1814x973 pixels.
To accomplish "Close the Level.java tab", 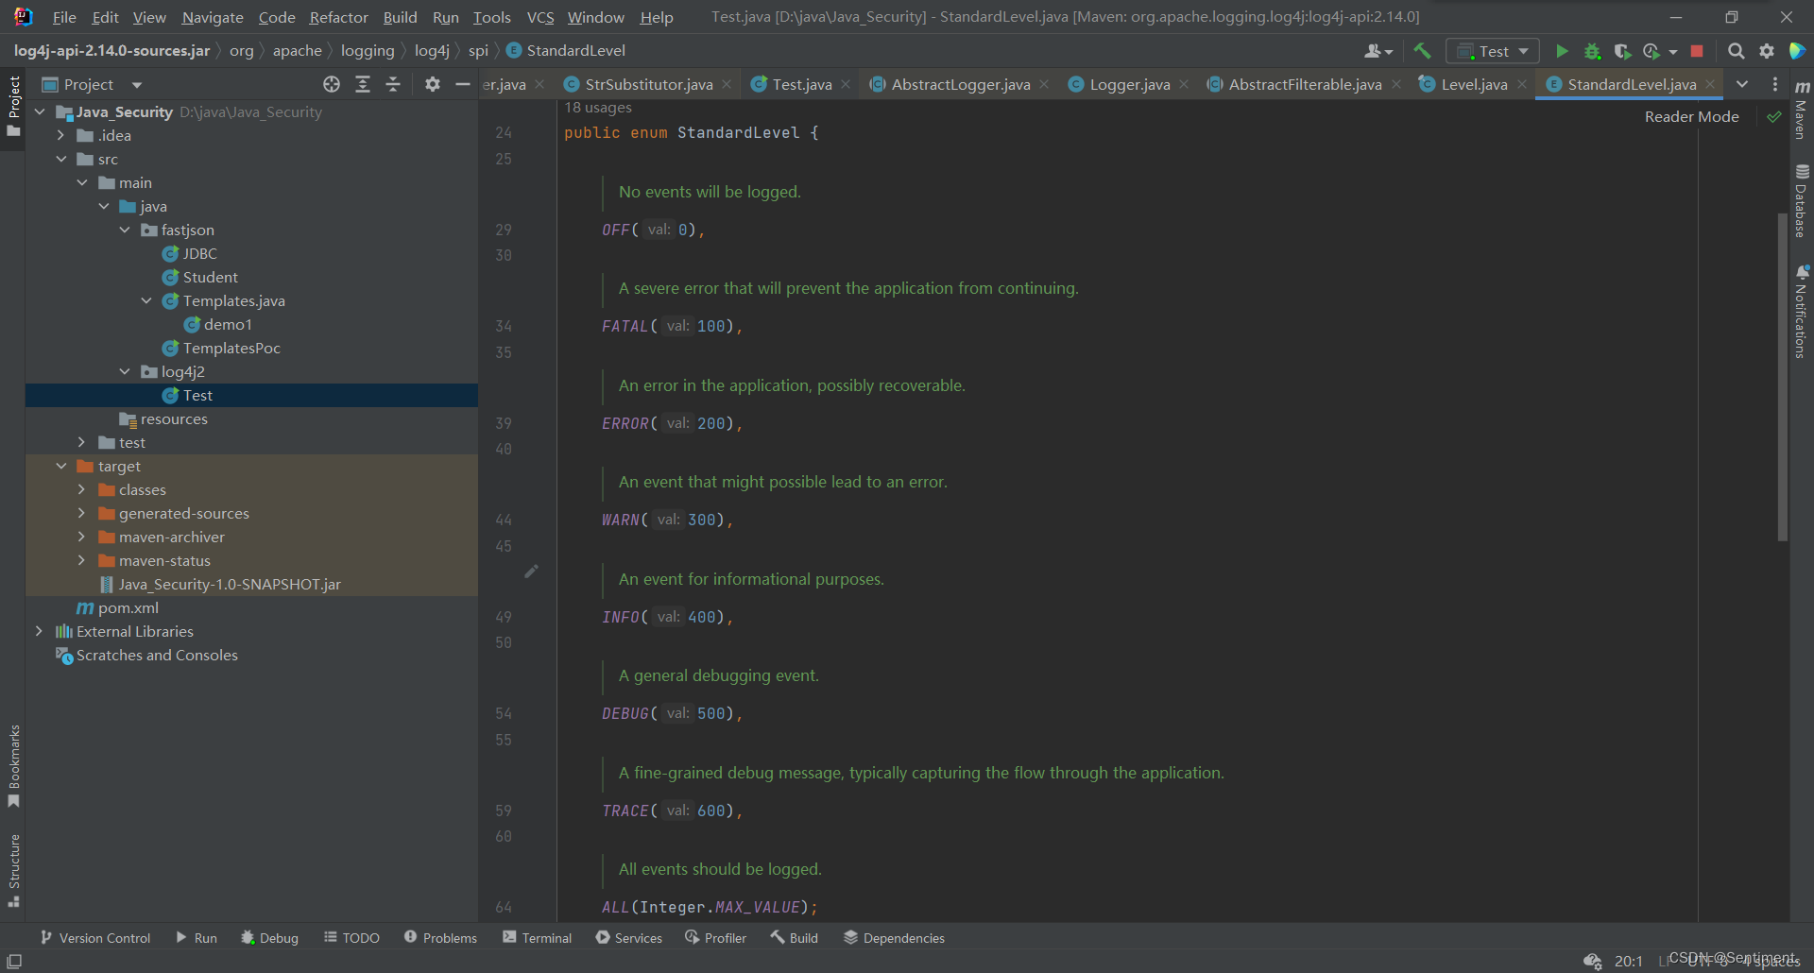I will (x=1522, y=84).
